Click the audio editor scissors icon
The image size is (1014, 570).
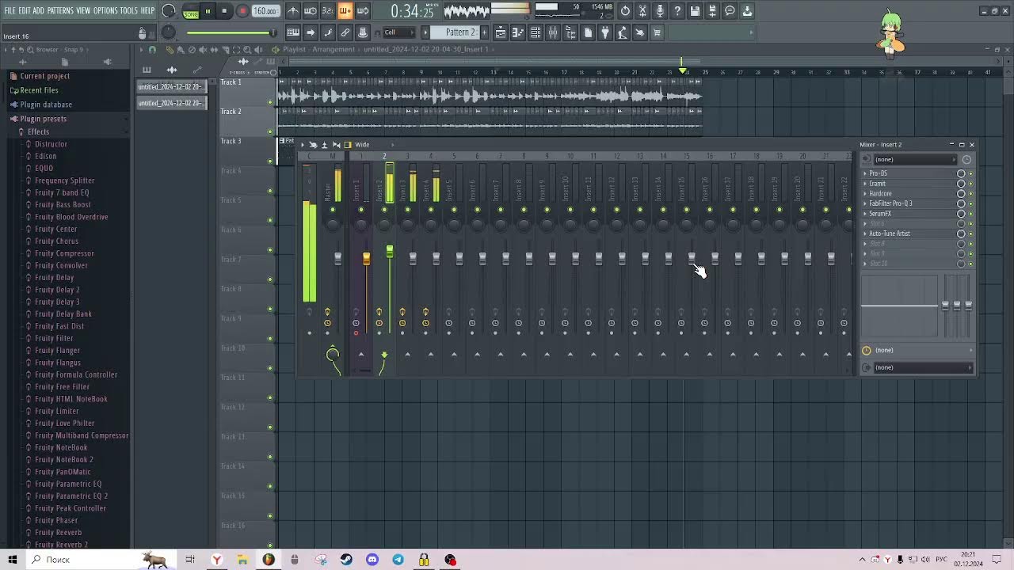[x=642, y=11]
